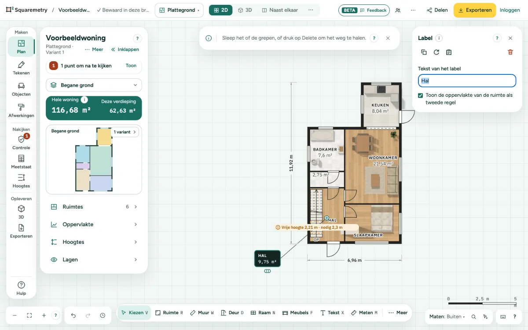Click the yellow Exporteren button
Image resolution: width=528 pixels, height=330 pixels.
(x=475, y=10)
